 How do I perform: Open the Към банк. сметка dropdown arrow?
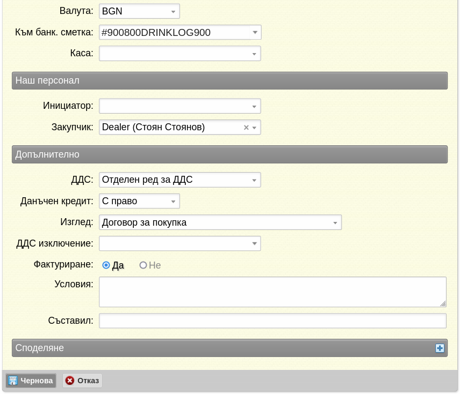[255, 32]
